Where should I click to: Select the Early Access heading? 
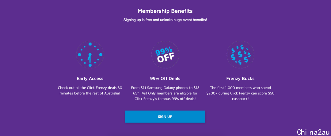click(x=90, y=79)
